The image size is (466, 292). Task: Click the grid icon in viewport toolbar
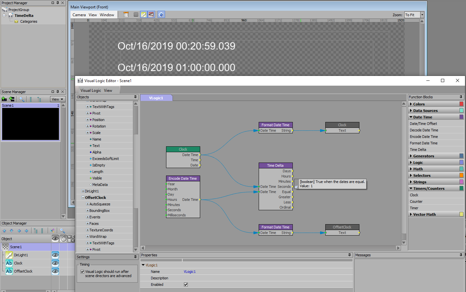point(136,15)
